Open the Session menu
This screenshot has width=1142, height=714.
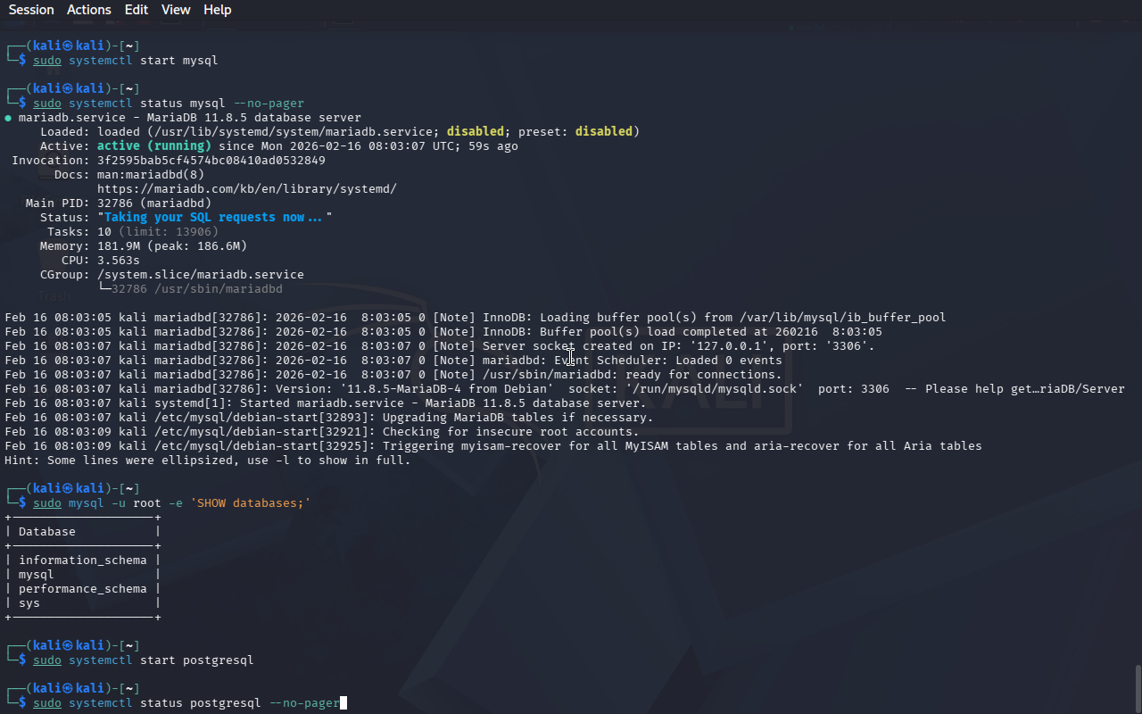tap(31, 10)
